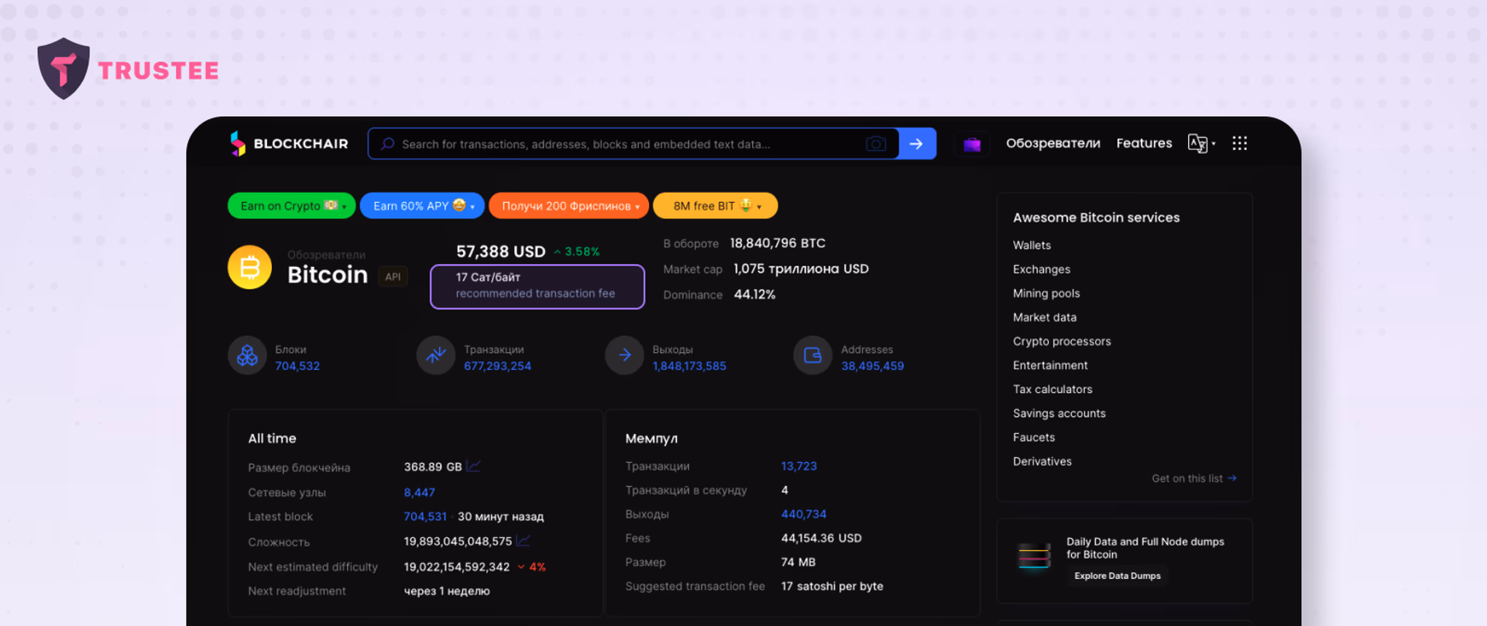
Task: Click the latest block number 704,531
Action: coord(425,516)
